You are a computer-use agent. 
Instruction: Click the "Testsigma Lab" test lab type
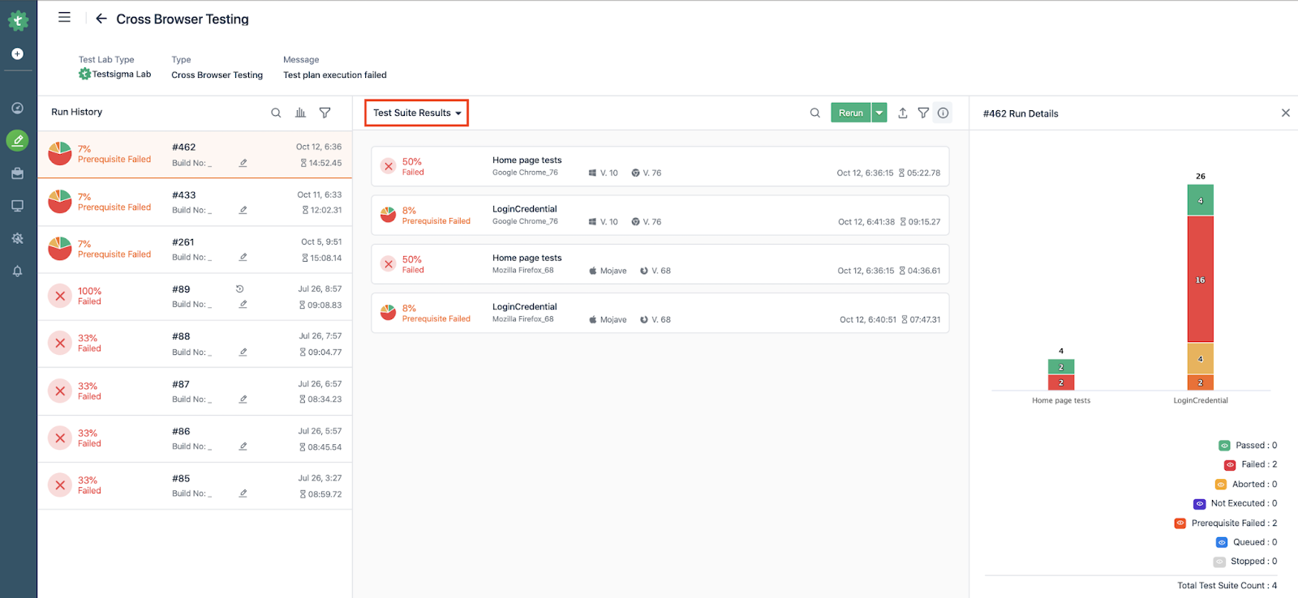click(115, 75)
